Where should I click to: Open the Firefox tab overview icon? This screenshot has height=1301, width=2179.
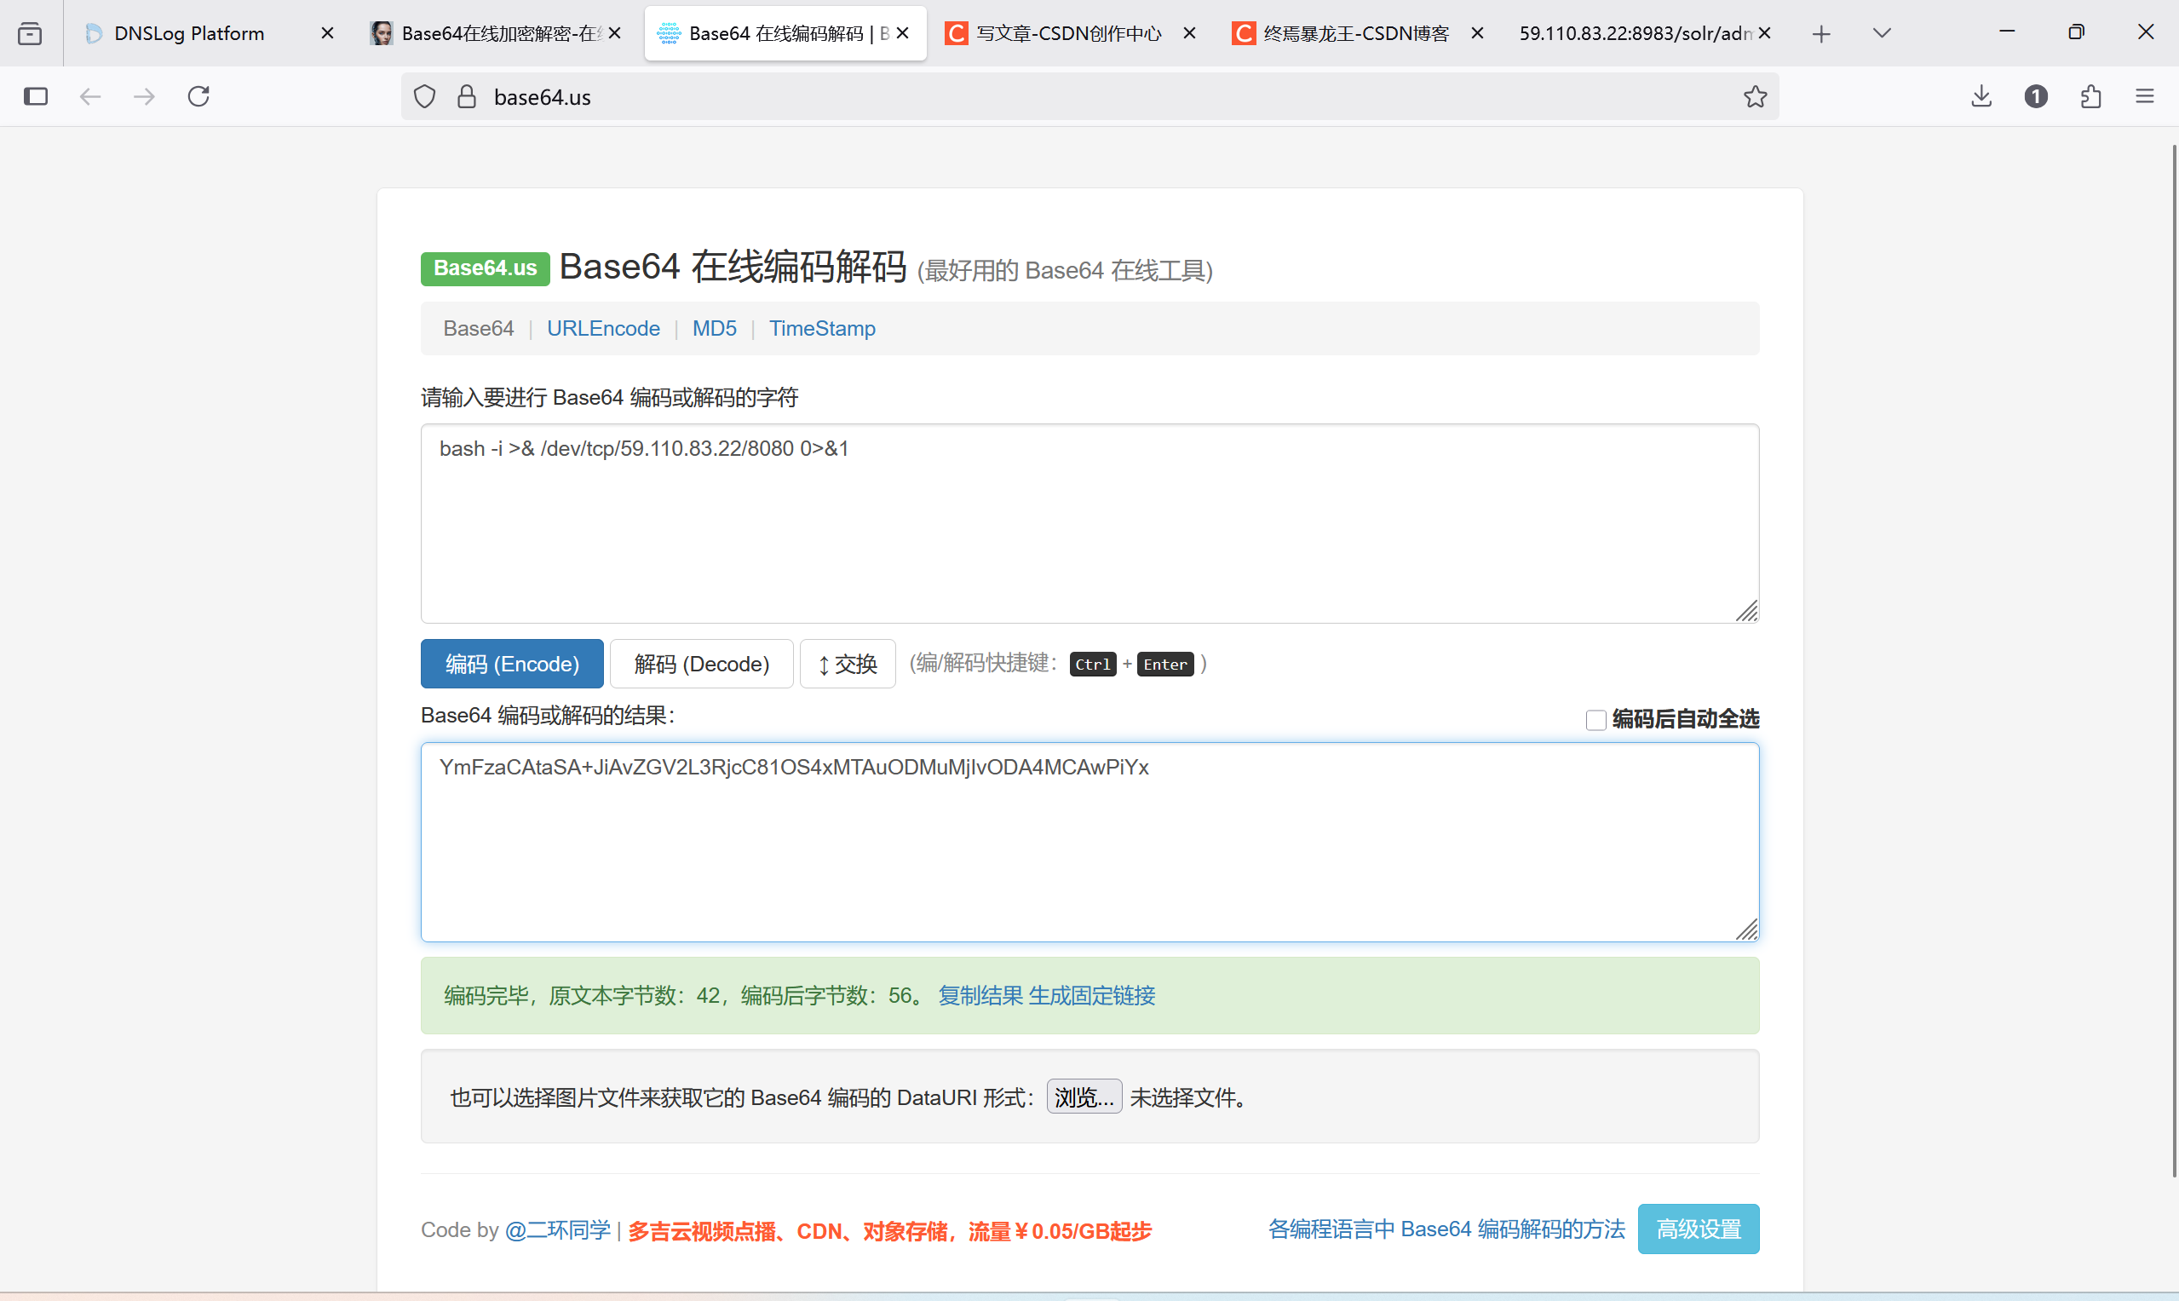pos(30,33)
